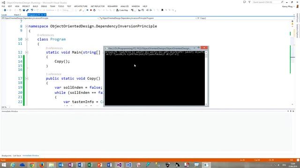
Task: Open the Solution Explorer side tab
Action: (x=298, y=31)
